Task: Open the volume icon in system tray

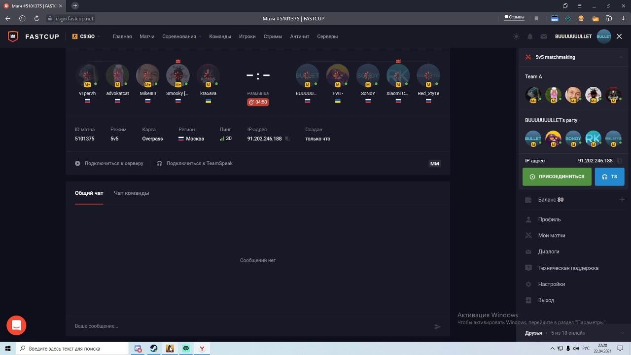Action: click(576, 349)
